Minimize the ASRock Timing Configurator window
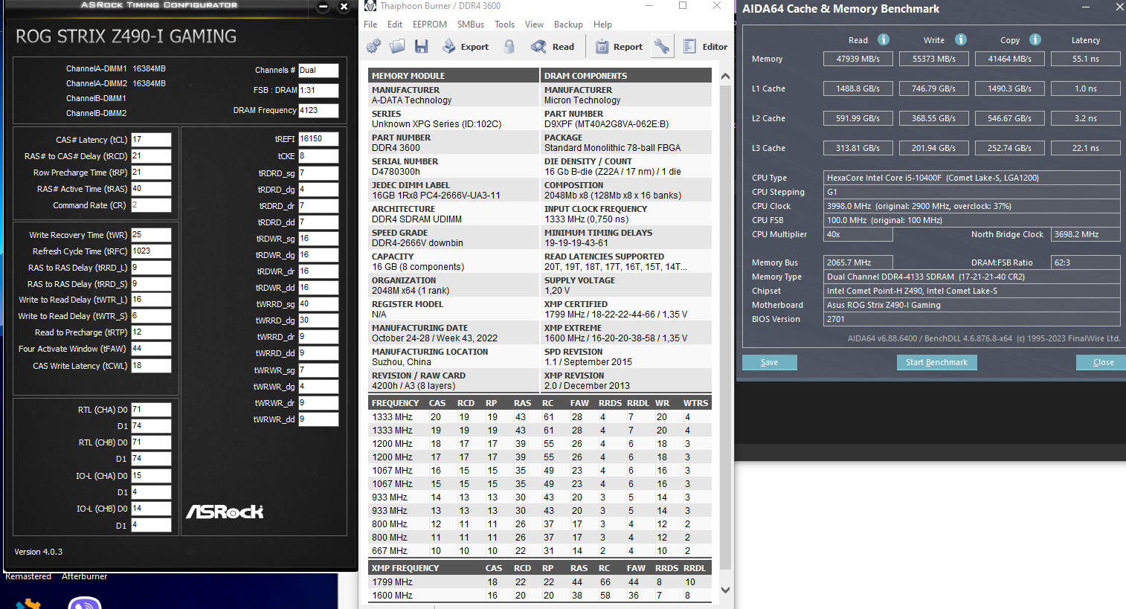 point(323,7)
